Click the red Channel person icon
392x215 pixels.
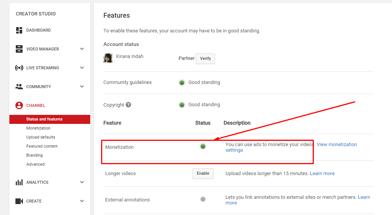[x=19, y=105]
